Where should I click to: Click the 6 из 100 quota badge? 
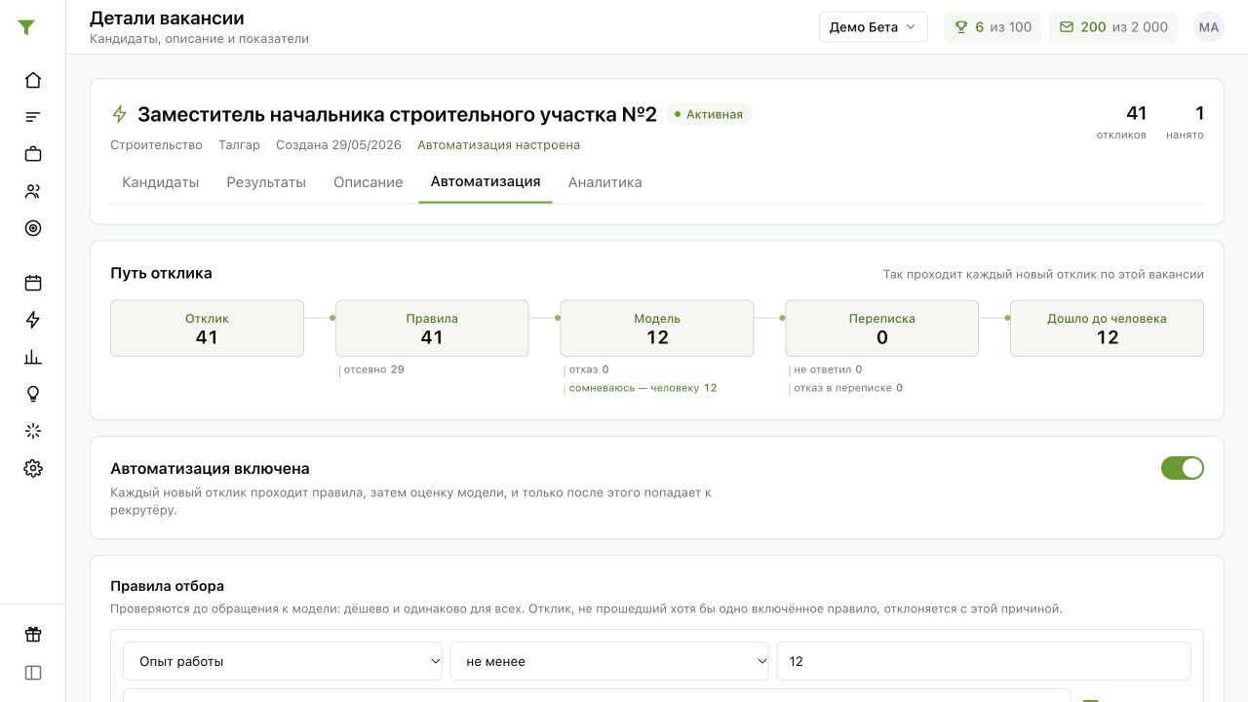pyautogui.click(x=993, y=27)
